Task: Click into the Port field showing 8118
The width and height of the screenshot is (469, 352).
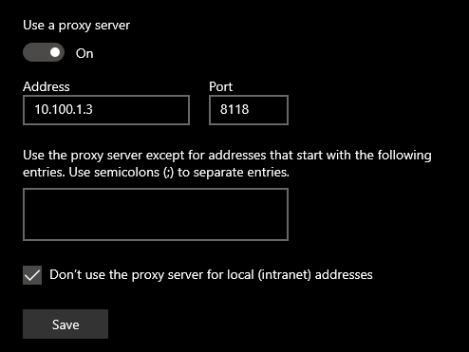Action: tap(249, 110)
